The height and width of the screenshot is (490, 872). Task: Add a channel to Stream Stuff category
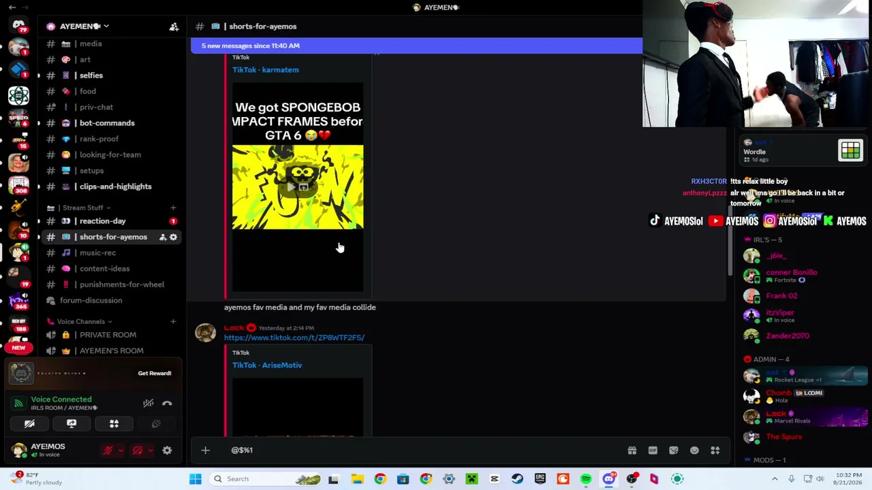point(173,208)
